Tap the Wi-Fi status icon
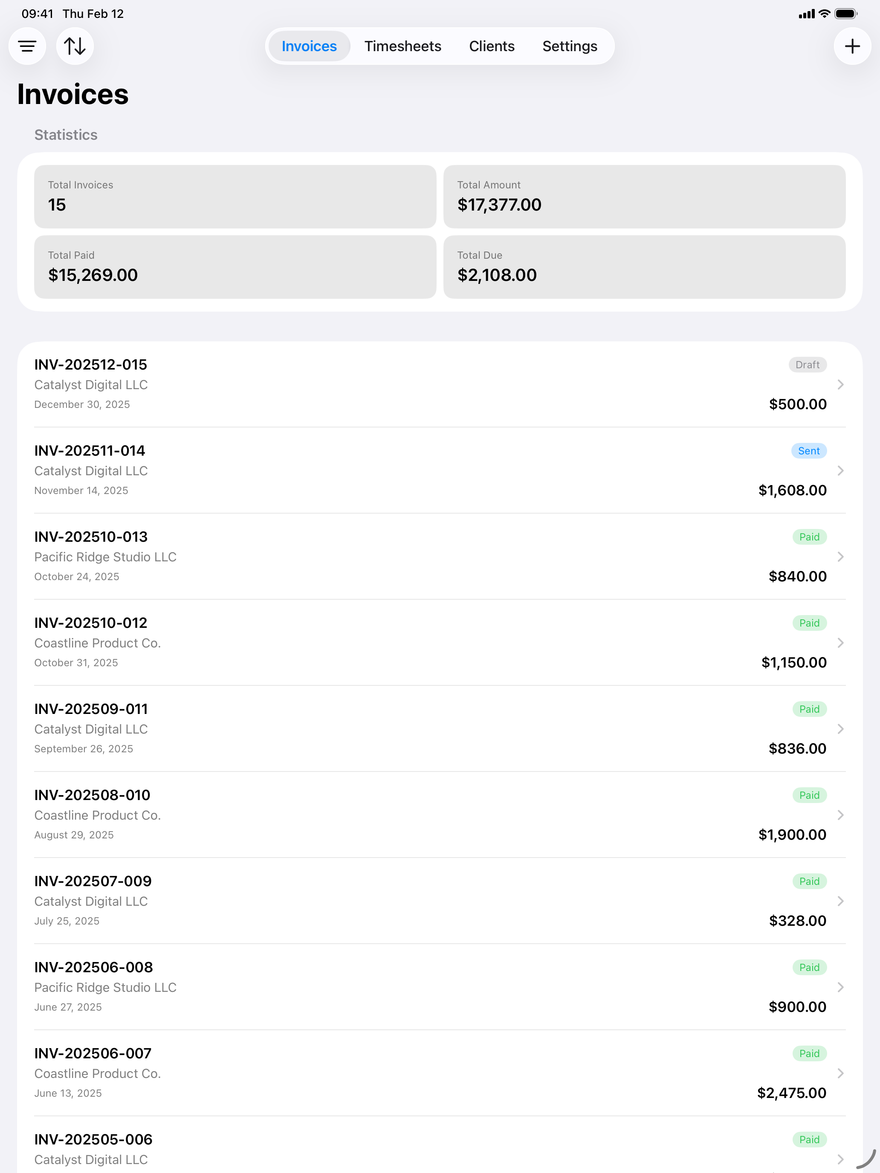This screenshot has height=1173, width=880. pos(824,14)
